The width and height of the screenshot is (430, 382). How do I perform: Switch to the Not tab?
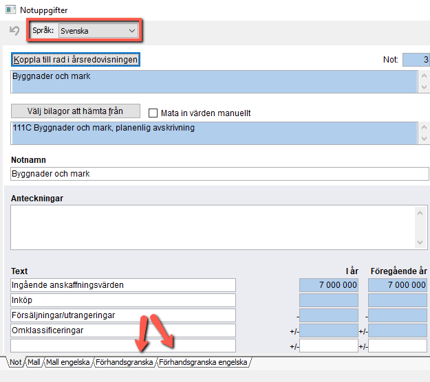(x=16, y=362)
